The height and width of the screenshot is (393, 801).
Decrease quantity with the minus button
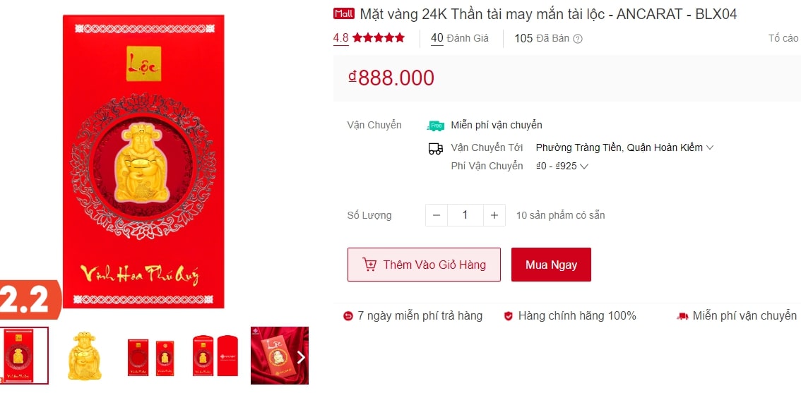pyautogui.click(x=437, y=215)
